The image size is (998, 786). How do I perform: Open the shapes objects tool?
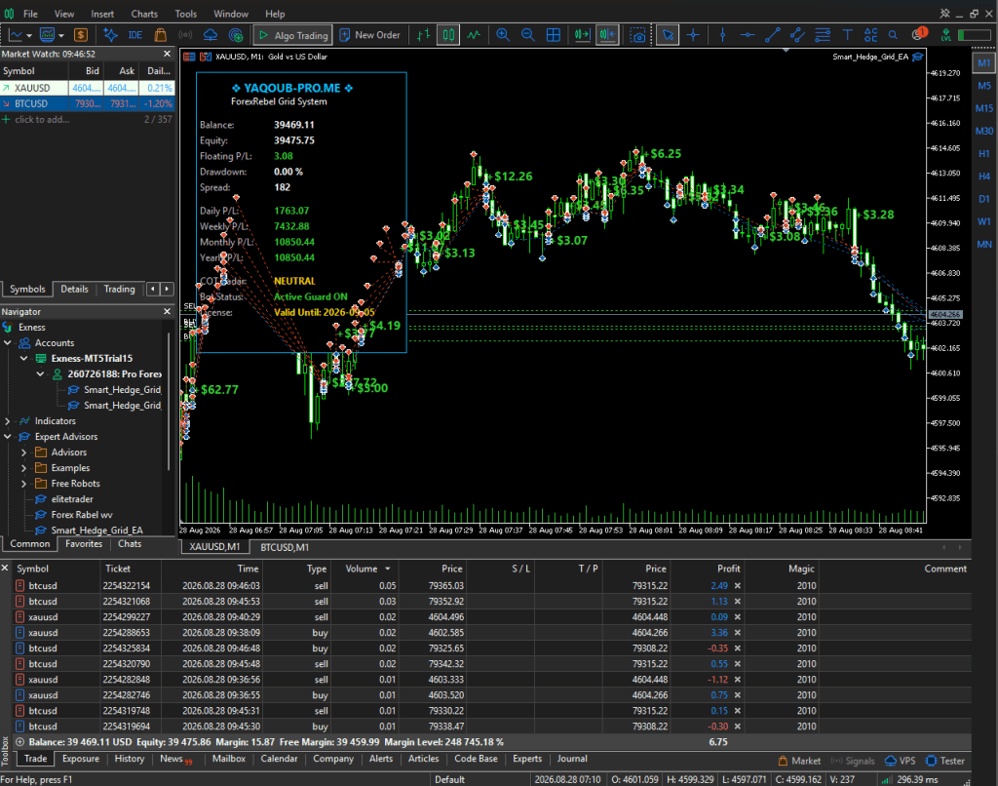[x=870, y=35]
